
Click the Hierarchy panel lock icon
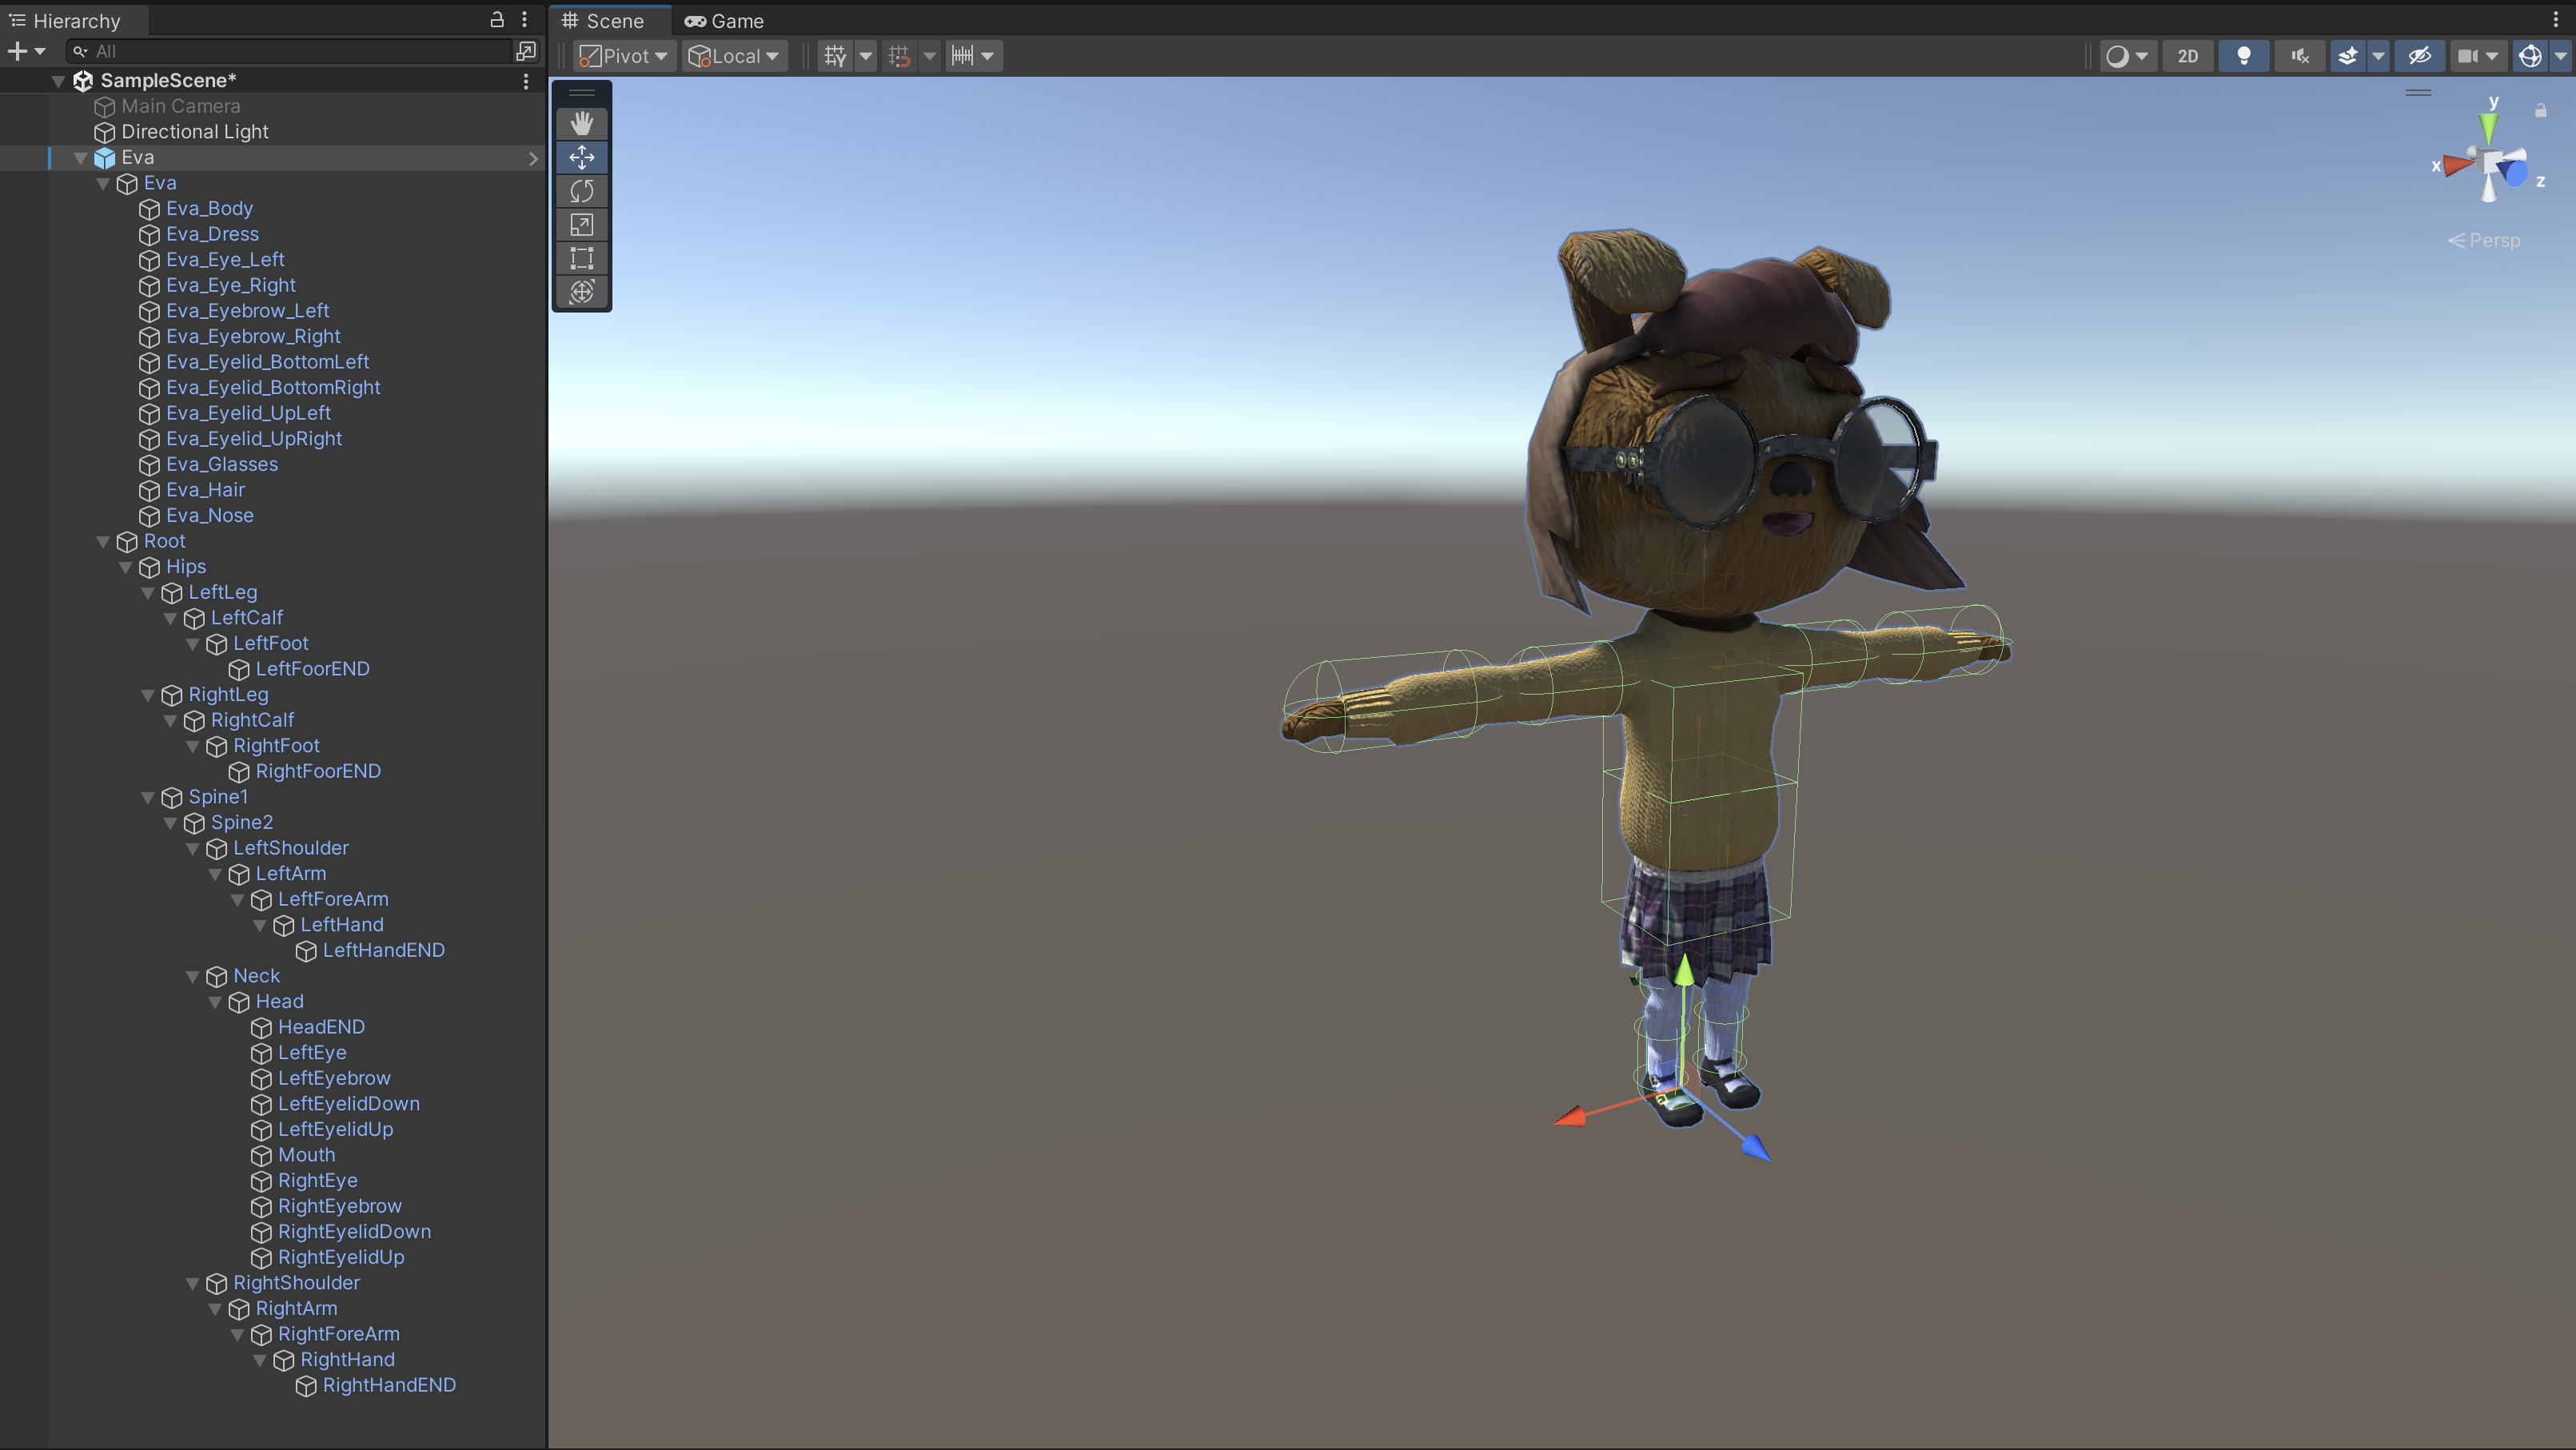tap(497, 19)
